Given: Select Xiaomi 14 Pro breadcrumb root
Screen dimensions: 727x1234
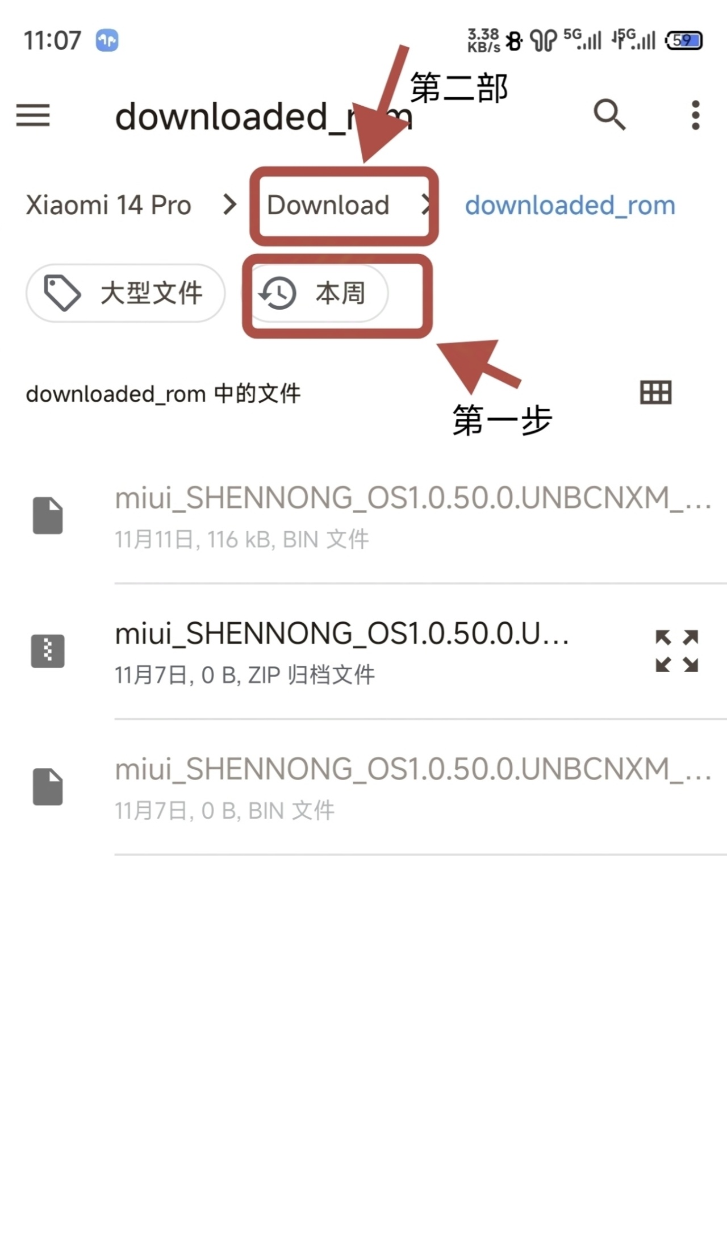Looking at the screenshot, I should tap(108, 205).
